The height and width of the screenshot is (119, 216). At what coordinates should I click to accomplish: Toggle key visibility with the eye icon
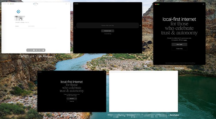(140, 25)
